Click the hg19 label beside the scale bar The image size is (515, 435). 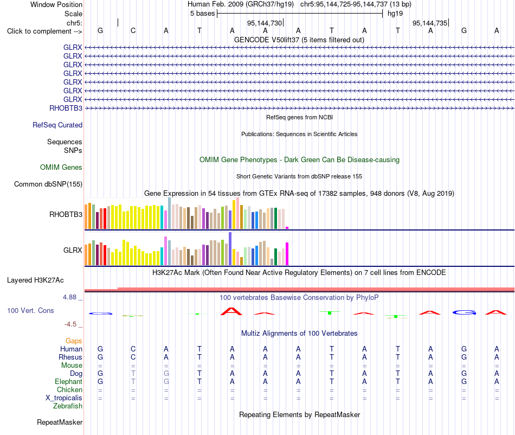tap(395, 14)
